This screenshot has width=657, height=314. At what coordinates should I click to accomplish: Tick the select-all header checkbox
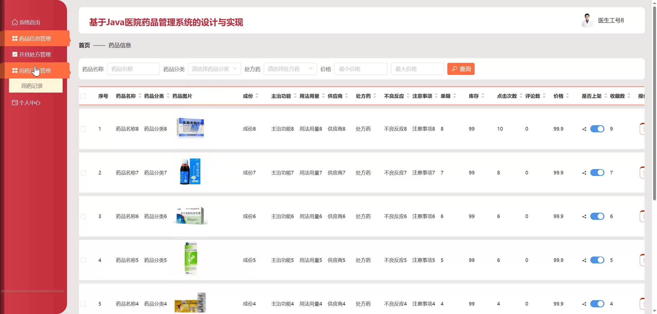(83, 96)
